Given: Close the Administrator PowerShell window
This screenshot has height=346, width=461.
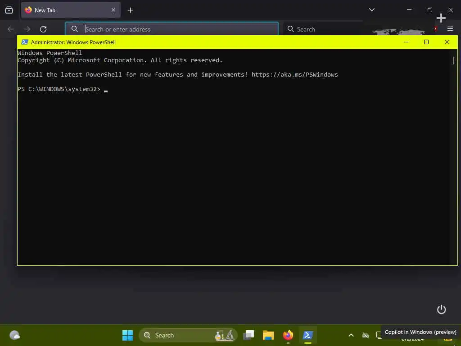Looking at the screenshot, I should pos(447,42).
